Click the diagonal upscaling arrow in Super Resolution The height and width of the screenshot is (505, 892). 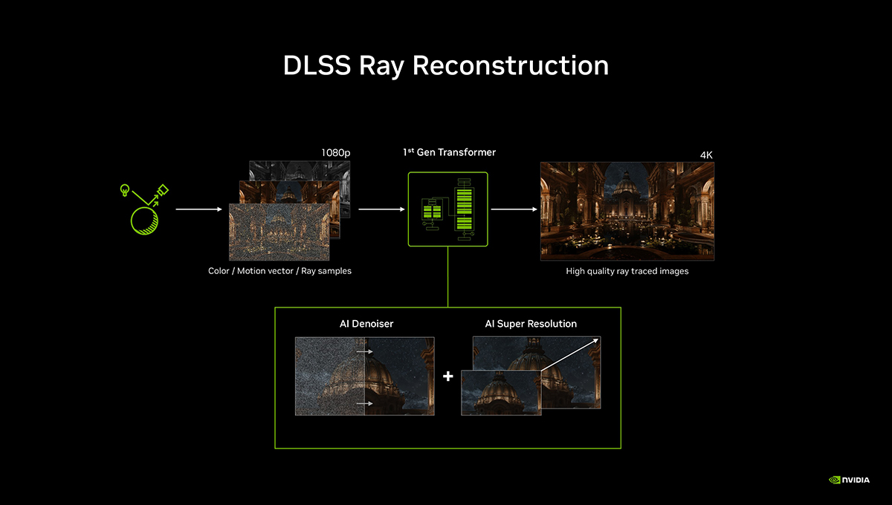tap(569, 354)
